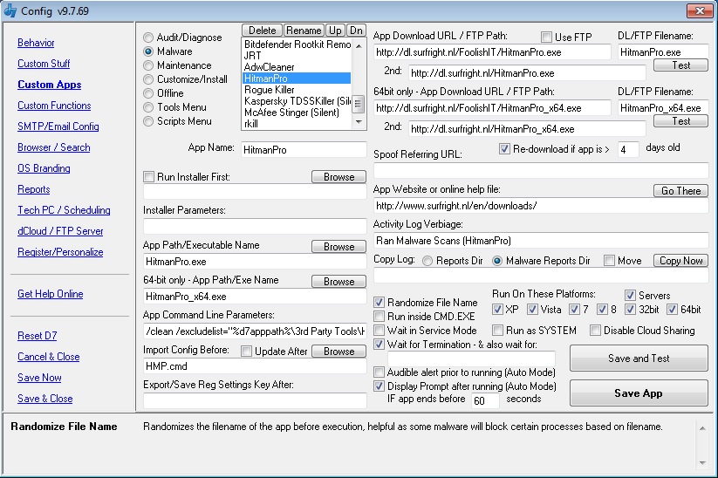Open Tech PC / Scheduling page
Screen dimensions: 718x478
point(64,210)
